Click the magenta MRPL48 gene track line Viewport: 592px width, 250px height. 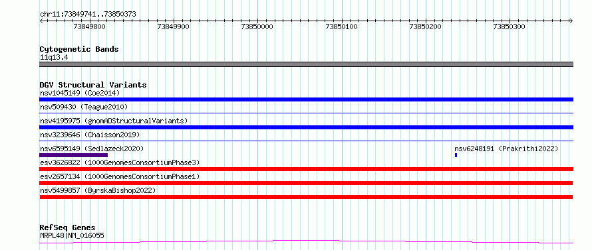coord(306,241)
